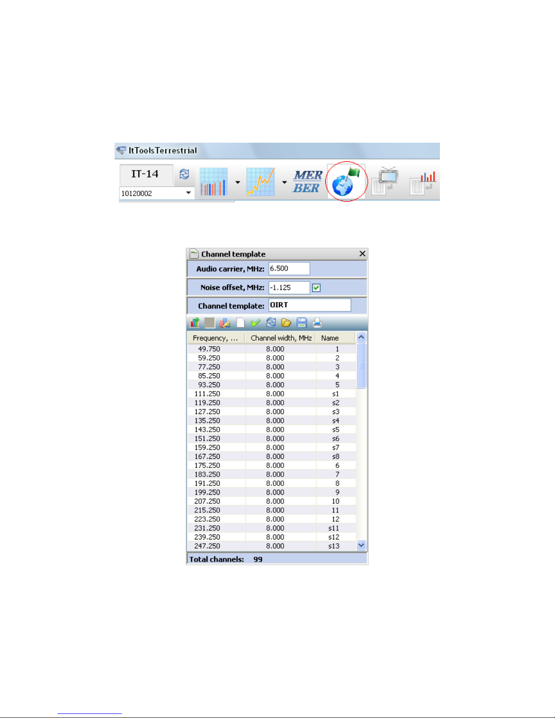This screenshot has height=718, width=555.
Task: Sort by Channel width, MHz column header
Action: pyautogui.click(x=281, y=338)
